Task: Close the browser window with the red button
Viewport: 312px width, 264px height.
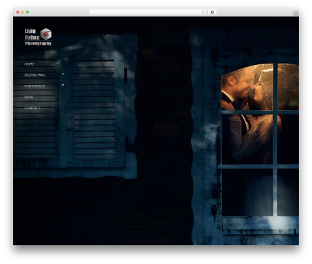Action: (x=18, y=12)
